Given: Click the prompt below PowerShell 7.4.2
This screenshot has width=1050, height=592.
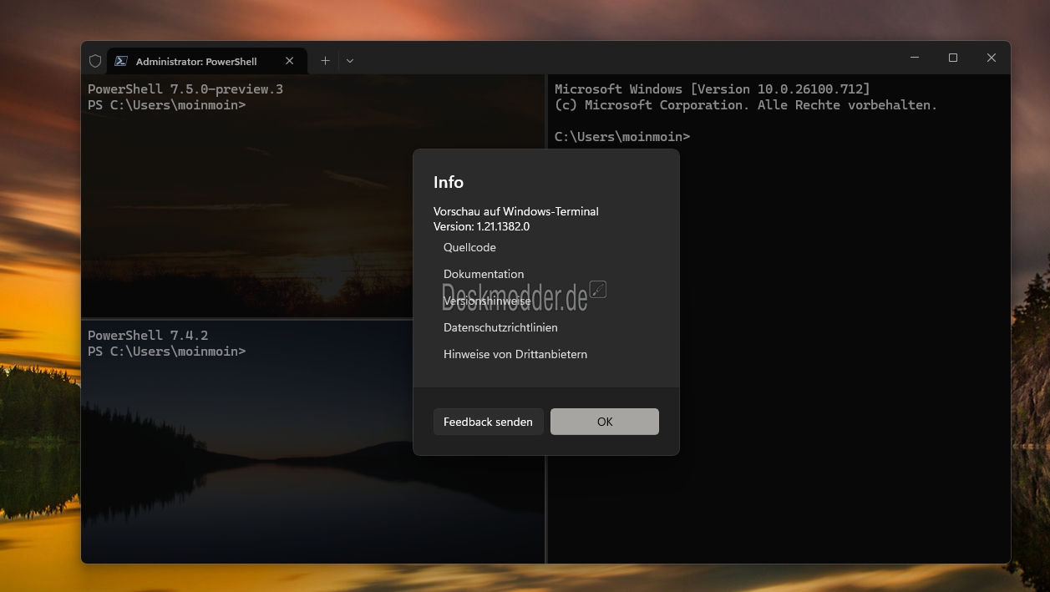Looking at the screenshot, I should (167, 352).
